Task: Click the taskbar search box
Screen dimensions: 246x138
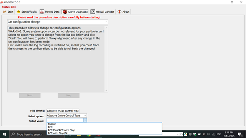Action: [x=37, y=134]
